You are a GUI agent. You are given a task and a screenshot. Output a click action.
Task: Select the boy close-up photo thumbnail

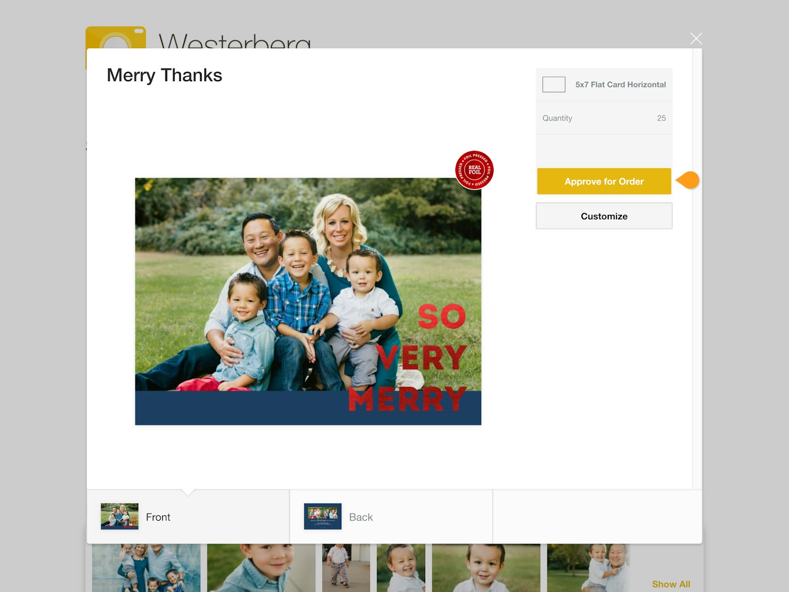tap(261, 568)
